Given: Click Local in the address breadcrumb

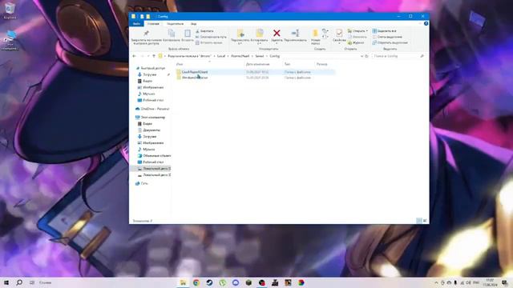Looking at the screenshot, I should tap(221, 56).
